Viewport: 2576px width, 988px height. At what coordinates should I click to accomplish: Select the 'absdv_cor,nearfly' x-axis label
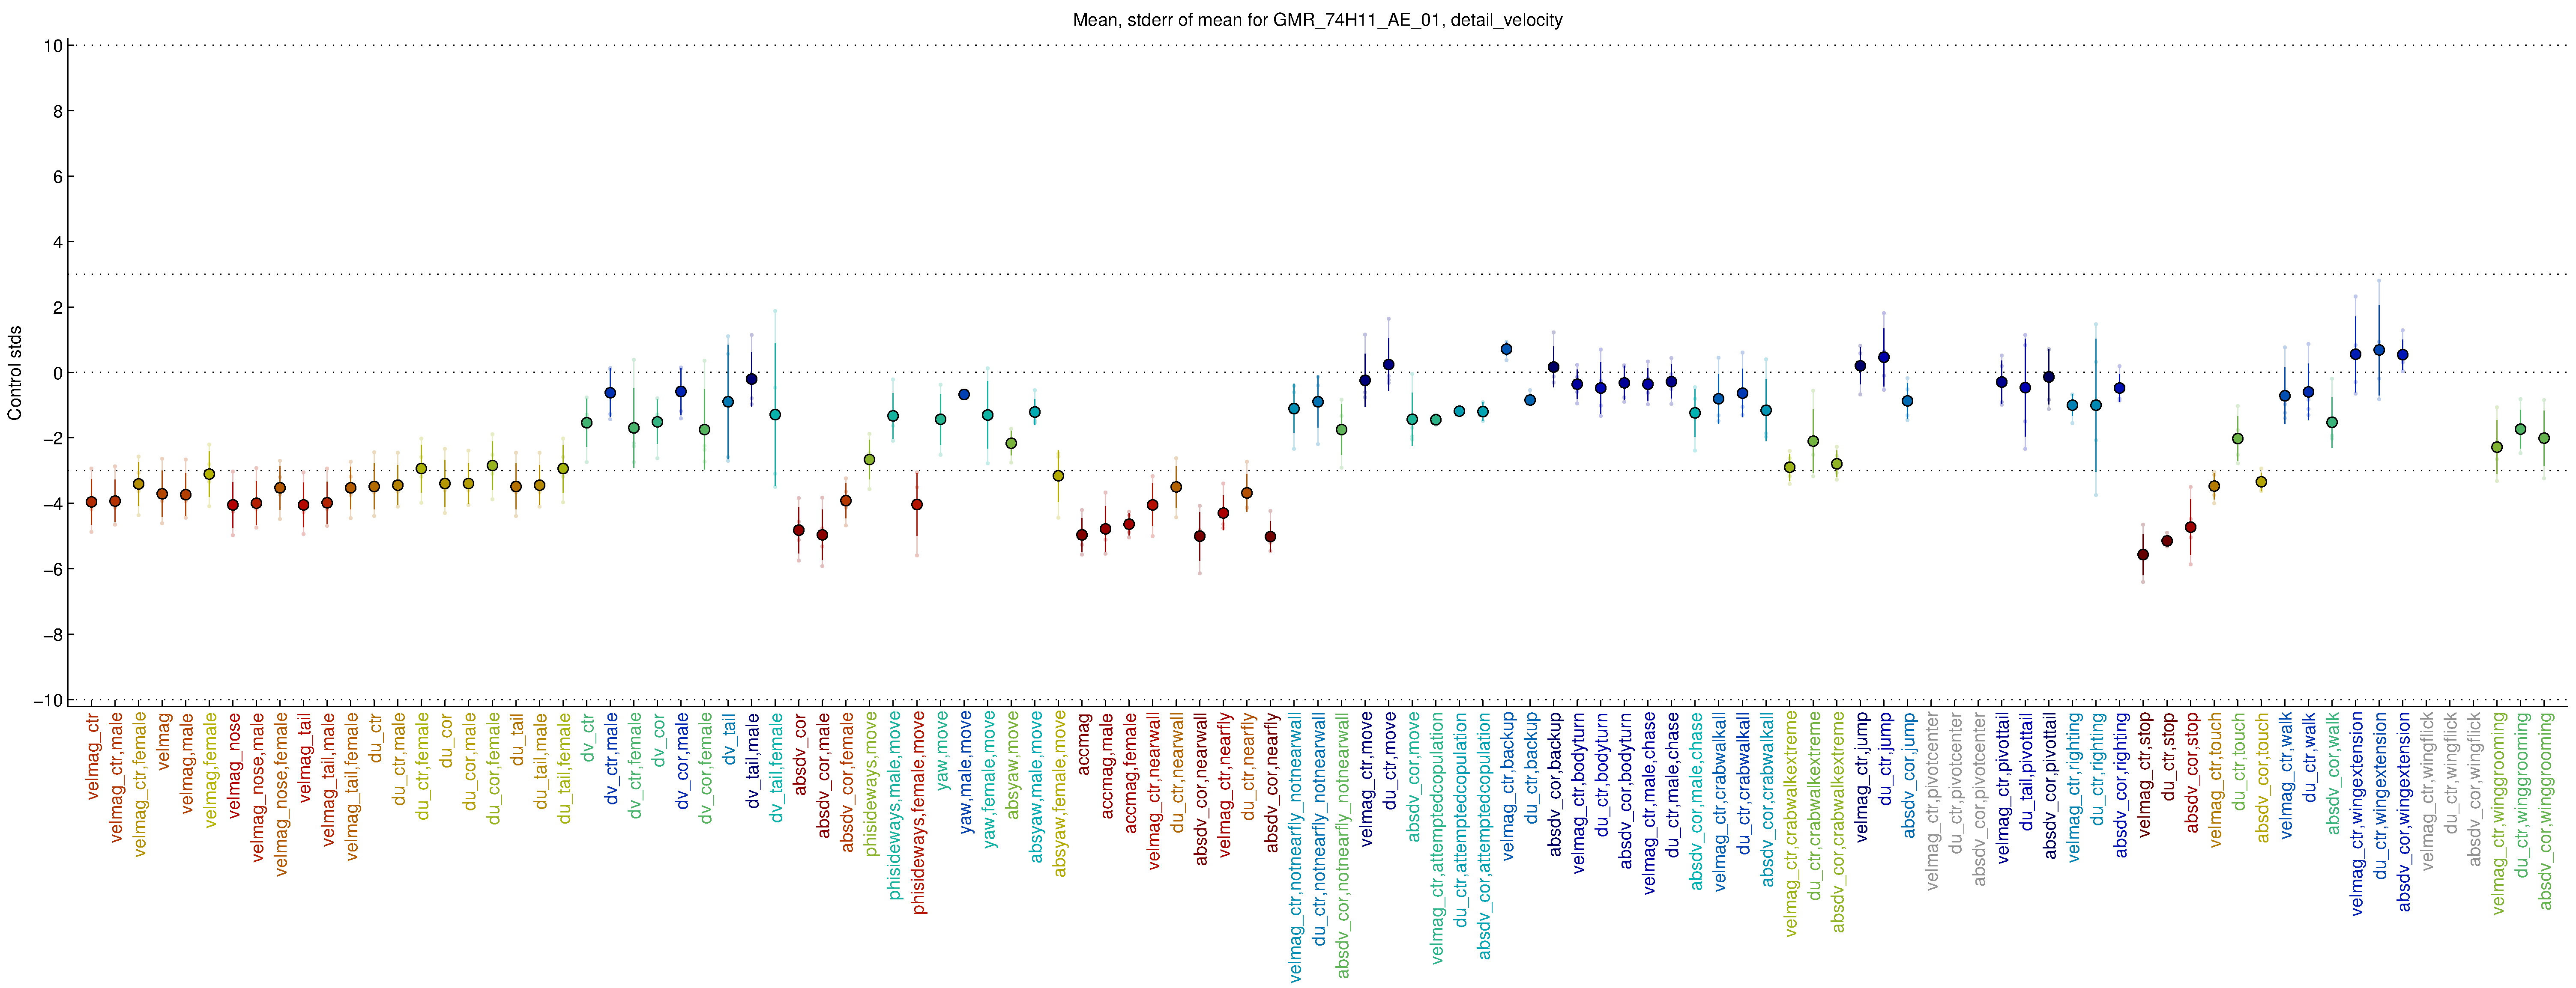[x=1272, y=782]
